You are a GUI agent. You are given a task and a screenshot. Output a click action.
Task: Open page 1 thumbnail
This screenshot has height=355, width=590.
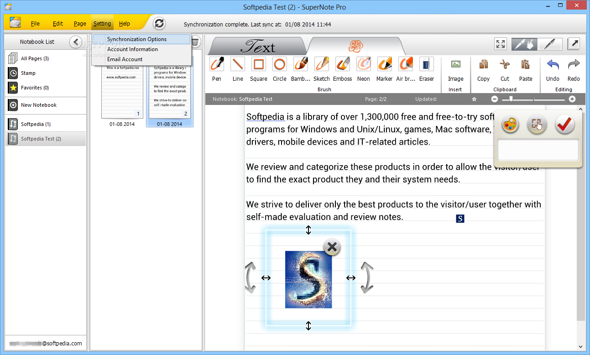[x=122, y=91]
